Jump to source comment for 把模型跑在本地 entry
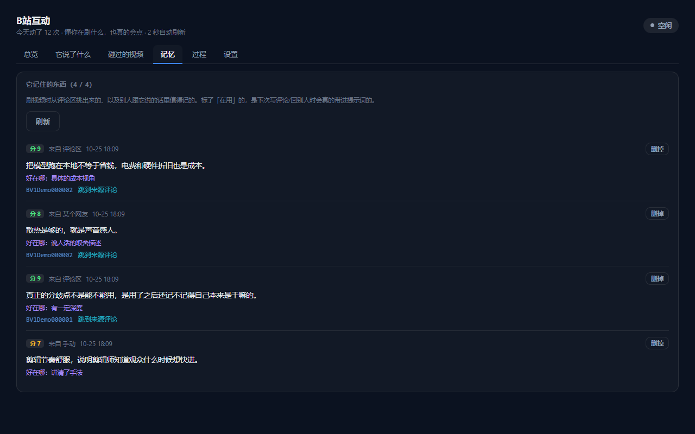Screen dimensions: 695x434 [x=98, y=190]
